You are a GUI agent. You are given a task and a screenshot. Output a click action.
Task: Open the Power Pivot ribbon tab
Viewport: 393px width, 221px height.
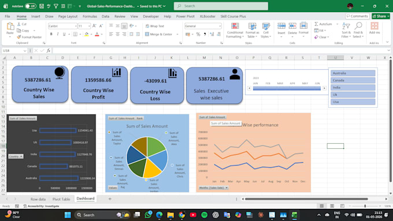[x=185, y=16]
